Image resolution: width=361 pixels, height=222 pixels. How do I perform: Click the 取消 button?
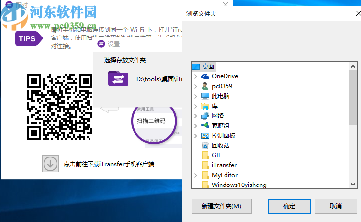[x=335, y=206]
